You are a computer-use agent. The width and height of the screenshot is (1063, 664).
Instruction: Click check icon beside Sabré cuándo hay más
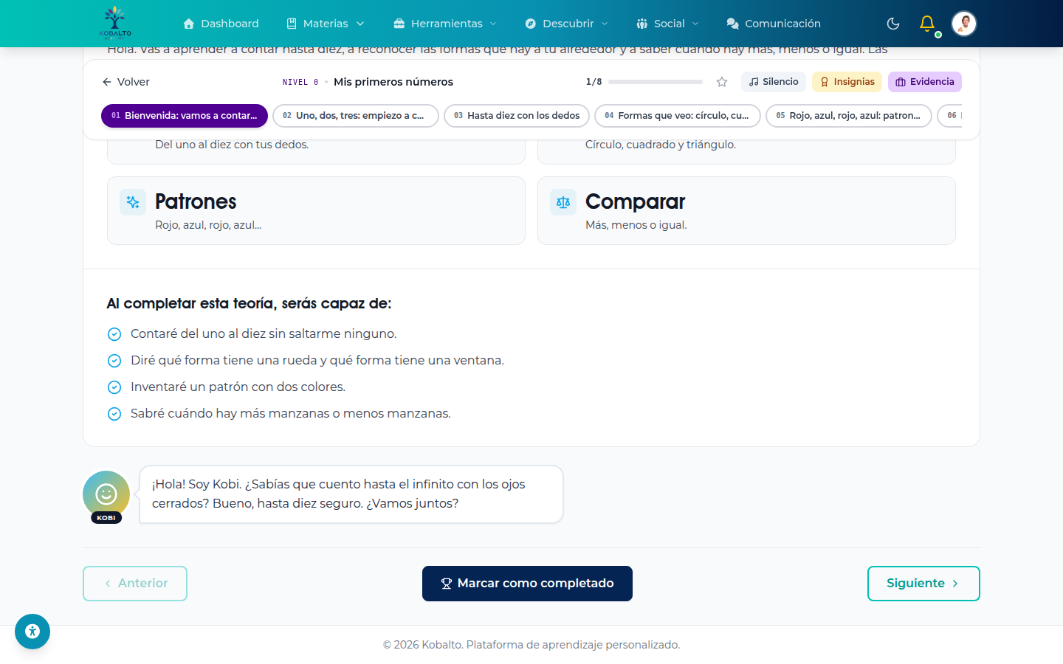click(114, 414)
